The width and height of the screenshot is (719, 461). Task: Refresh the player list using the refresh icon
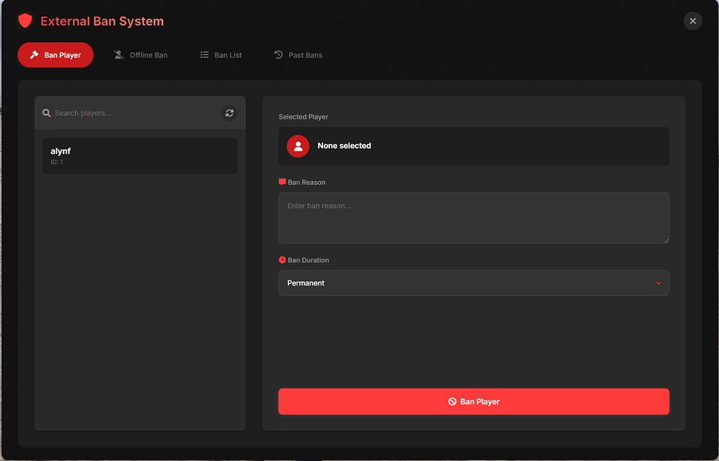(x=229, y=112)
